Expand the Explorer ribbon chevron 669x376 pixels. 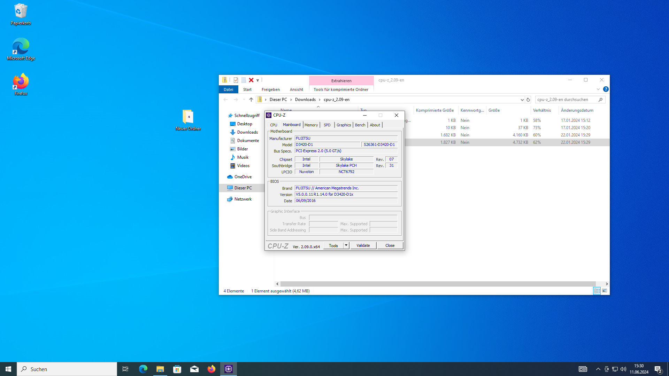[598, 89]
